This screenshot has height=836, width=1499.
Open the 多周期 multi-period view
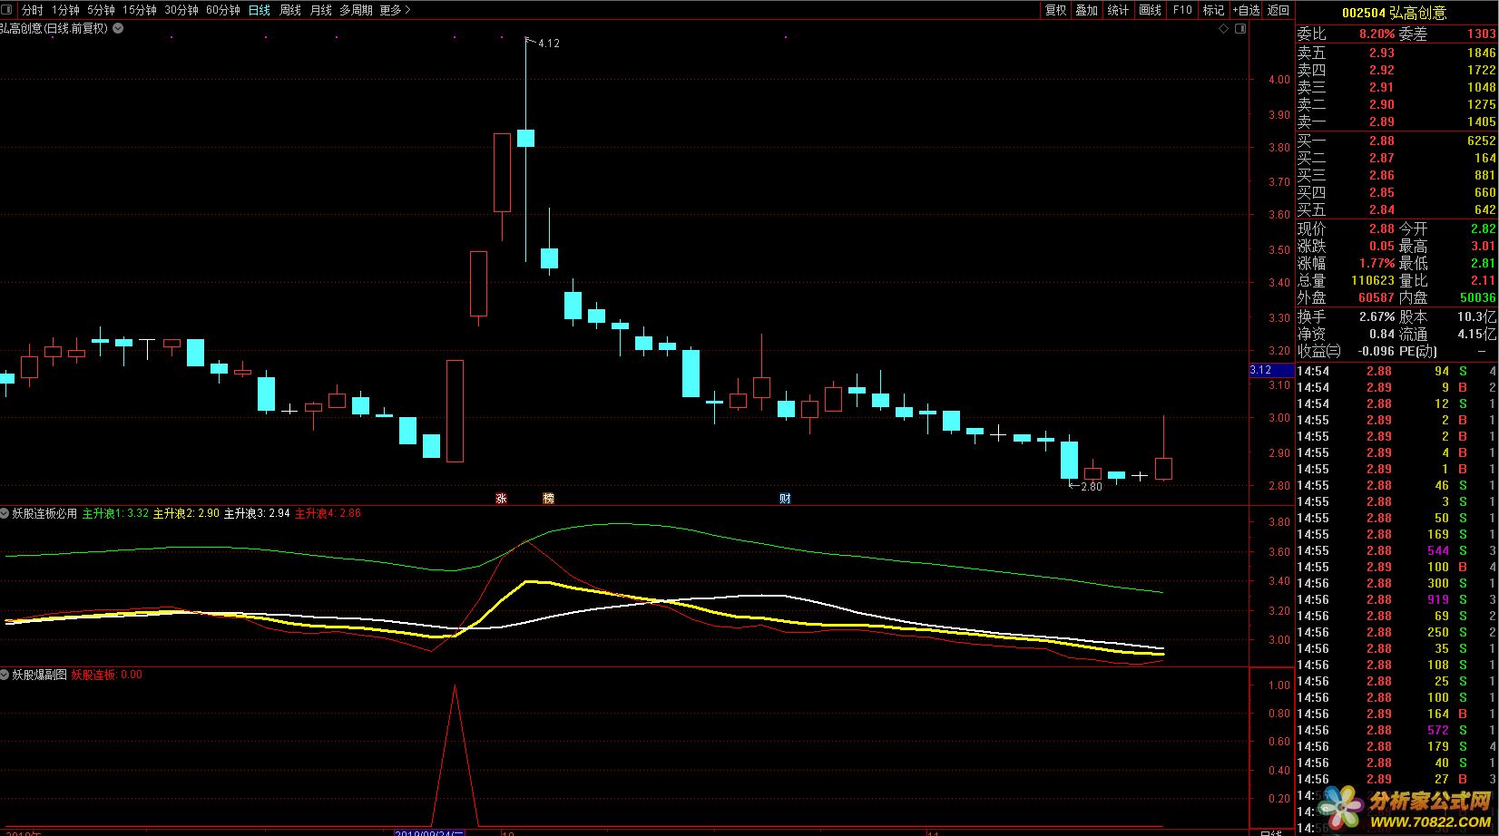click(356, 10)
